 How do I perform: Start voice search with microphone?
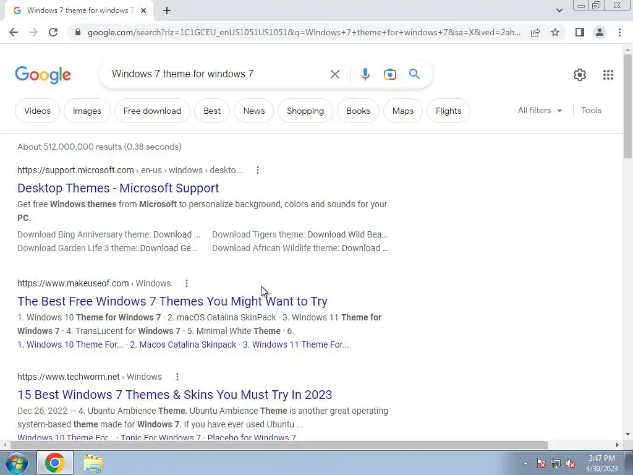tap(365, 74)
